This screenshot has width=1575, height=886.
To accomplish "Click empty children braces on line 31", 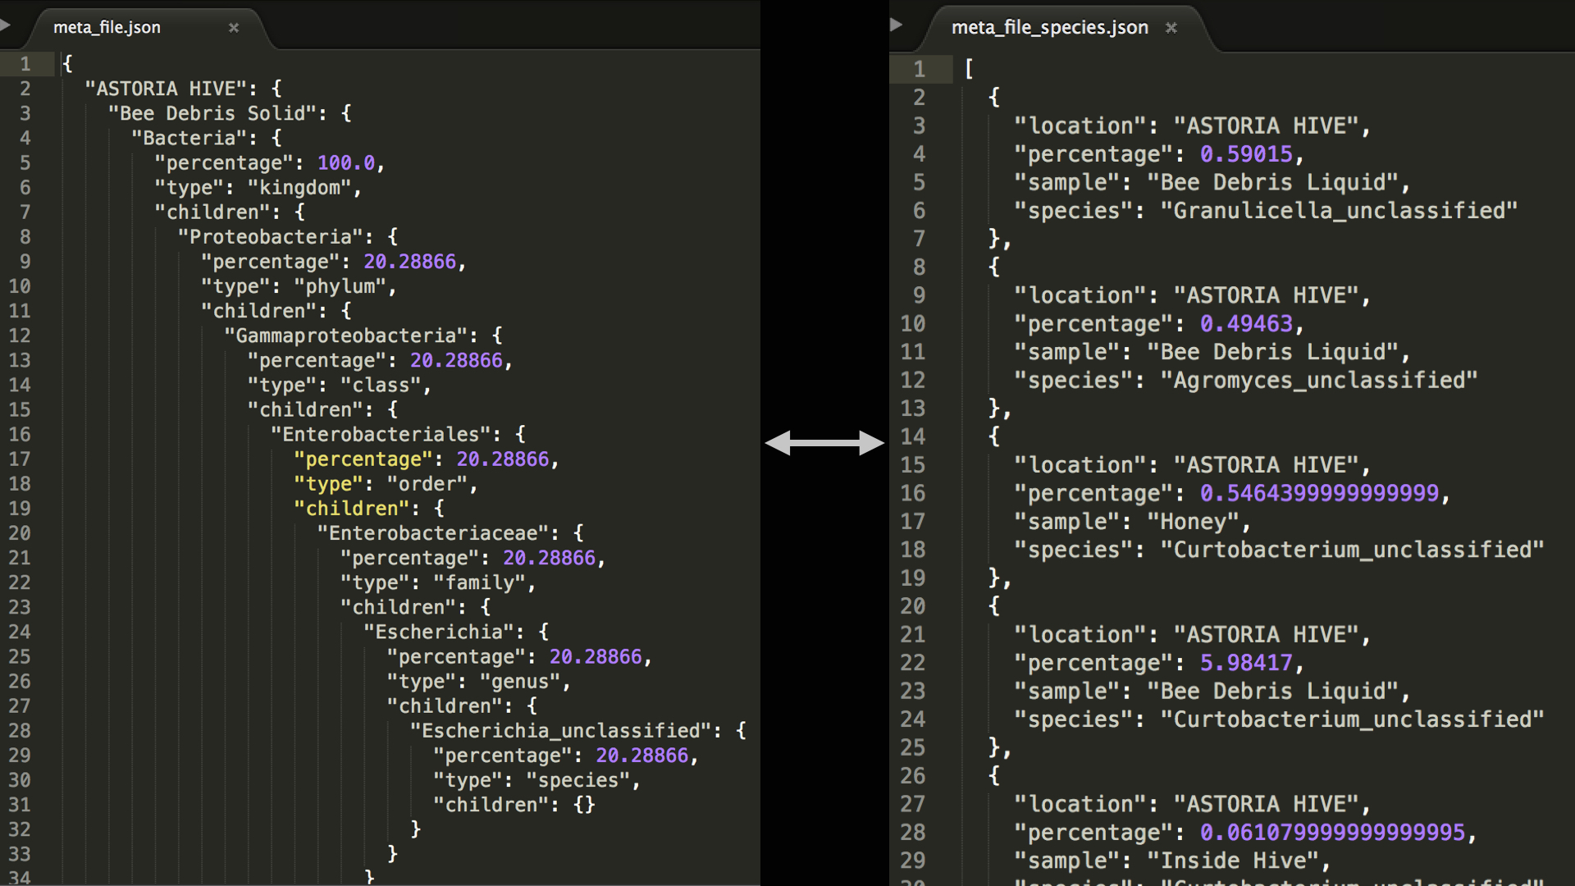I will pos(584,804).
